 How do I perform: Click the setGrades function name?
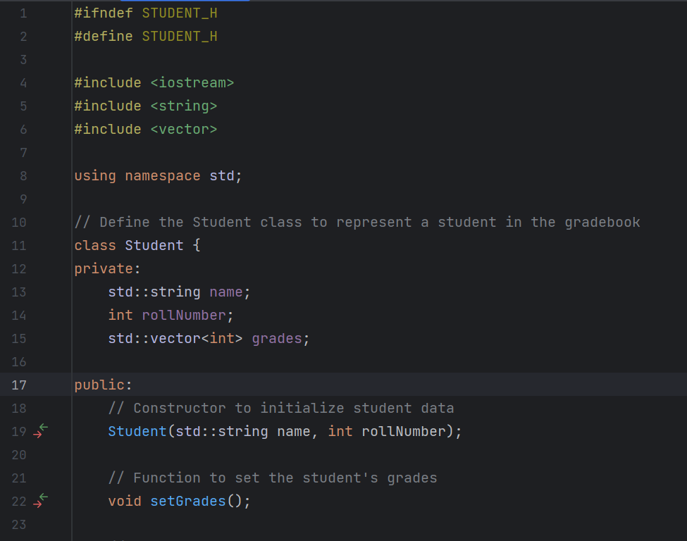pyautogui.click(x=188, y=501)
